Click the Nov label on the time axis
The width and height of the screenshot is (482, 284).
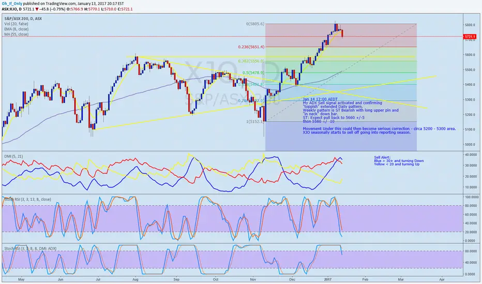[x=253, y=280]
